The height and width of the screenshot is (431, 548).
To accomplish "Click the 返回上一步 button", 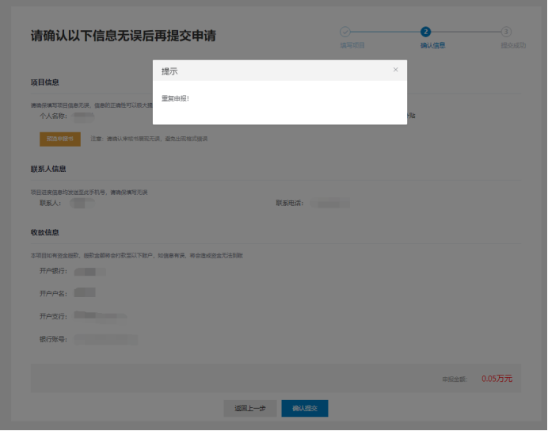I will tap(250, 408).
